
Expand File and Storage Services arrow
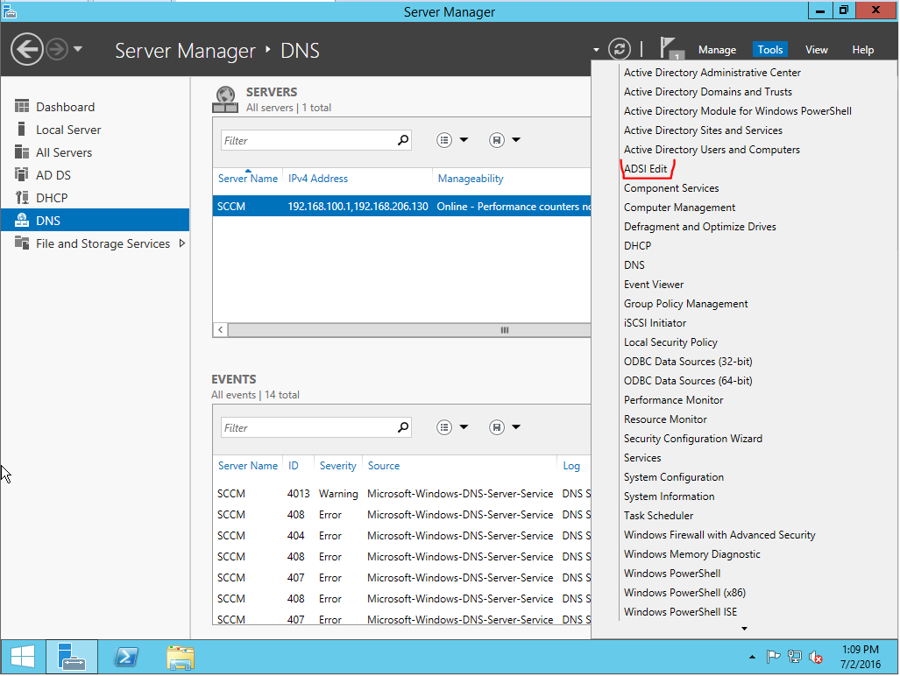click(182, 243)
